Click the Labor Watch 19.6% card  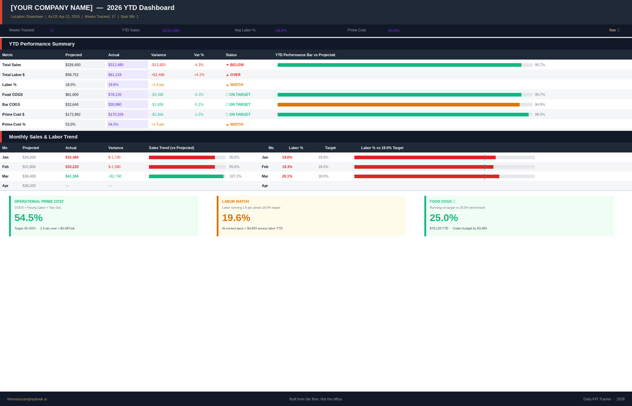point(311,216)
